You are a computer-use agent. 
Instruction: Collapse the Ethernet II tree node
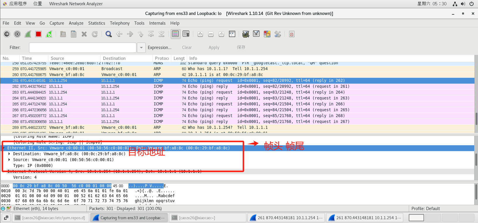click(4, 148)
